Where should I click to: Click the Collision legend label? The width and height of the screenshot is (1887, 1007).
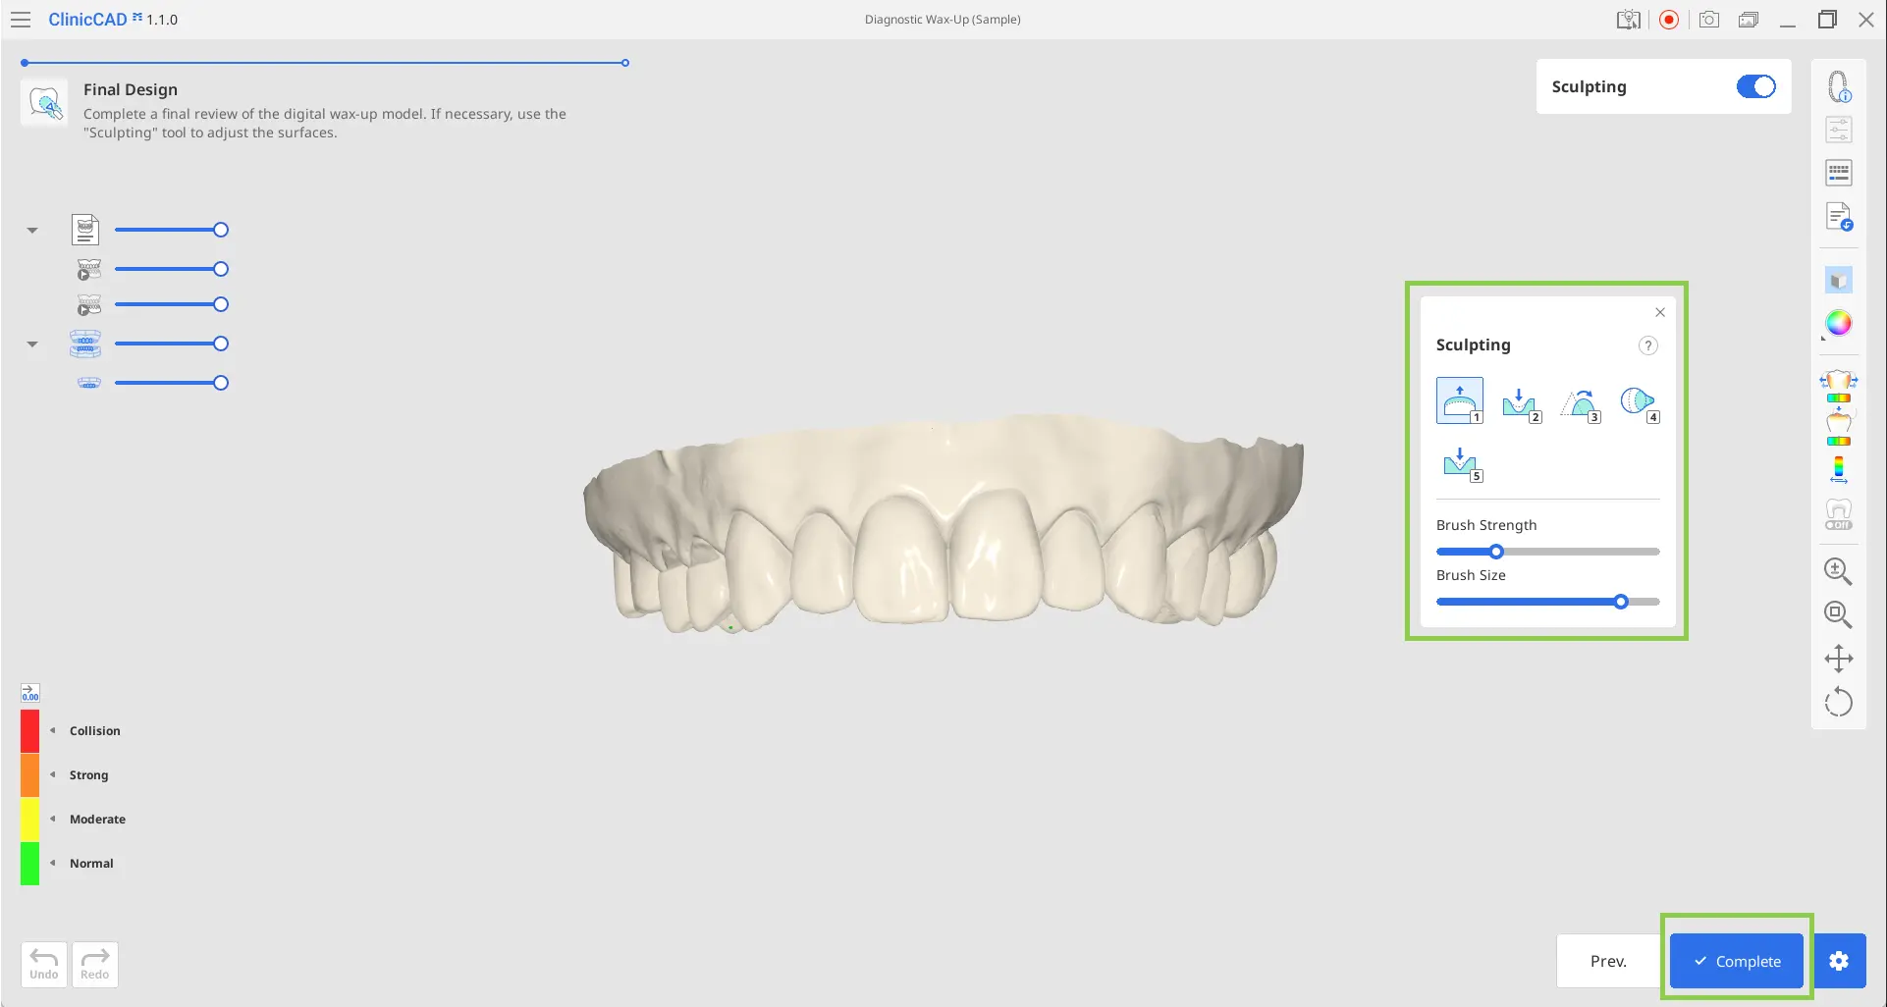point(95,731)
